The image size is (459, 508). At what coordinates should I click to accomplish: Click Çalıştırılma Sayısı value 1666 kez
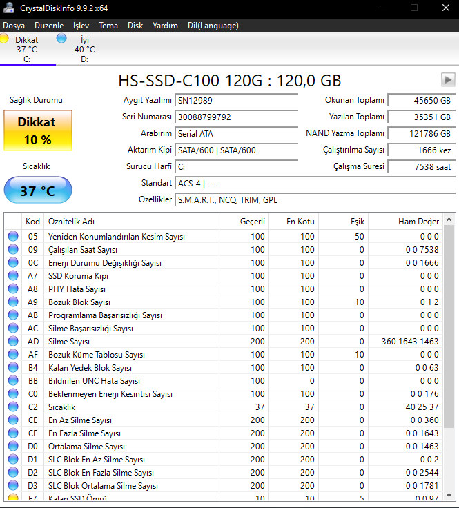pos(422,150)
